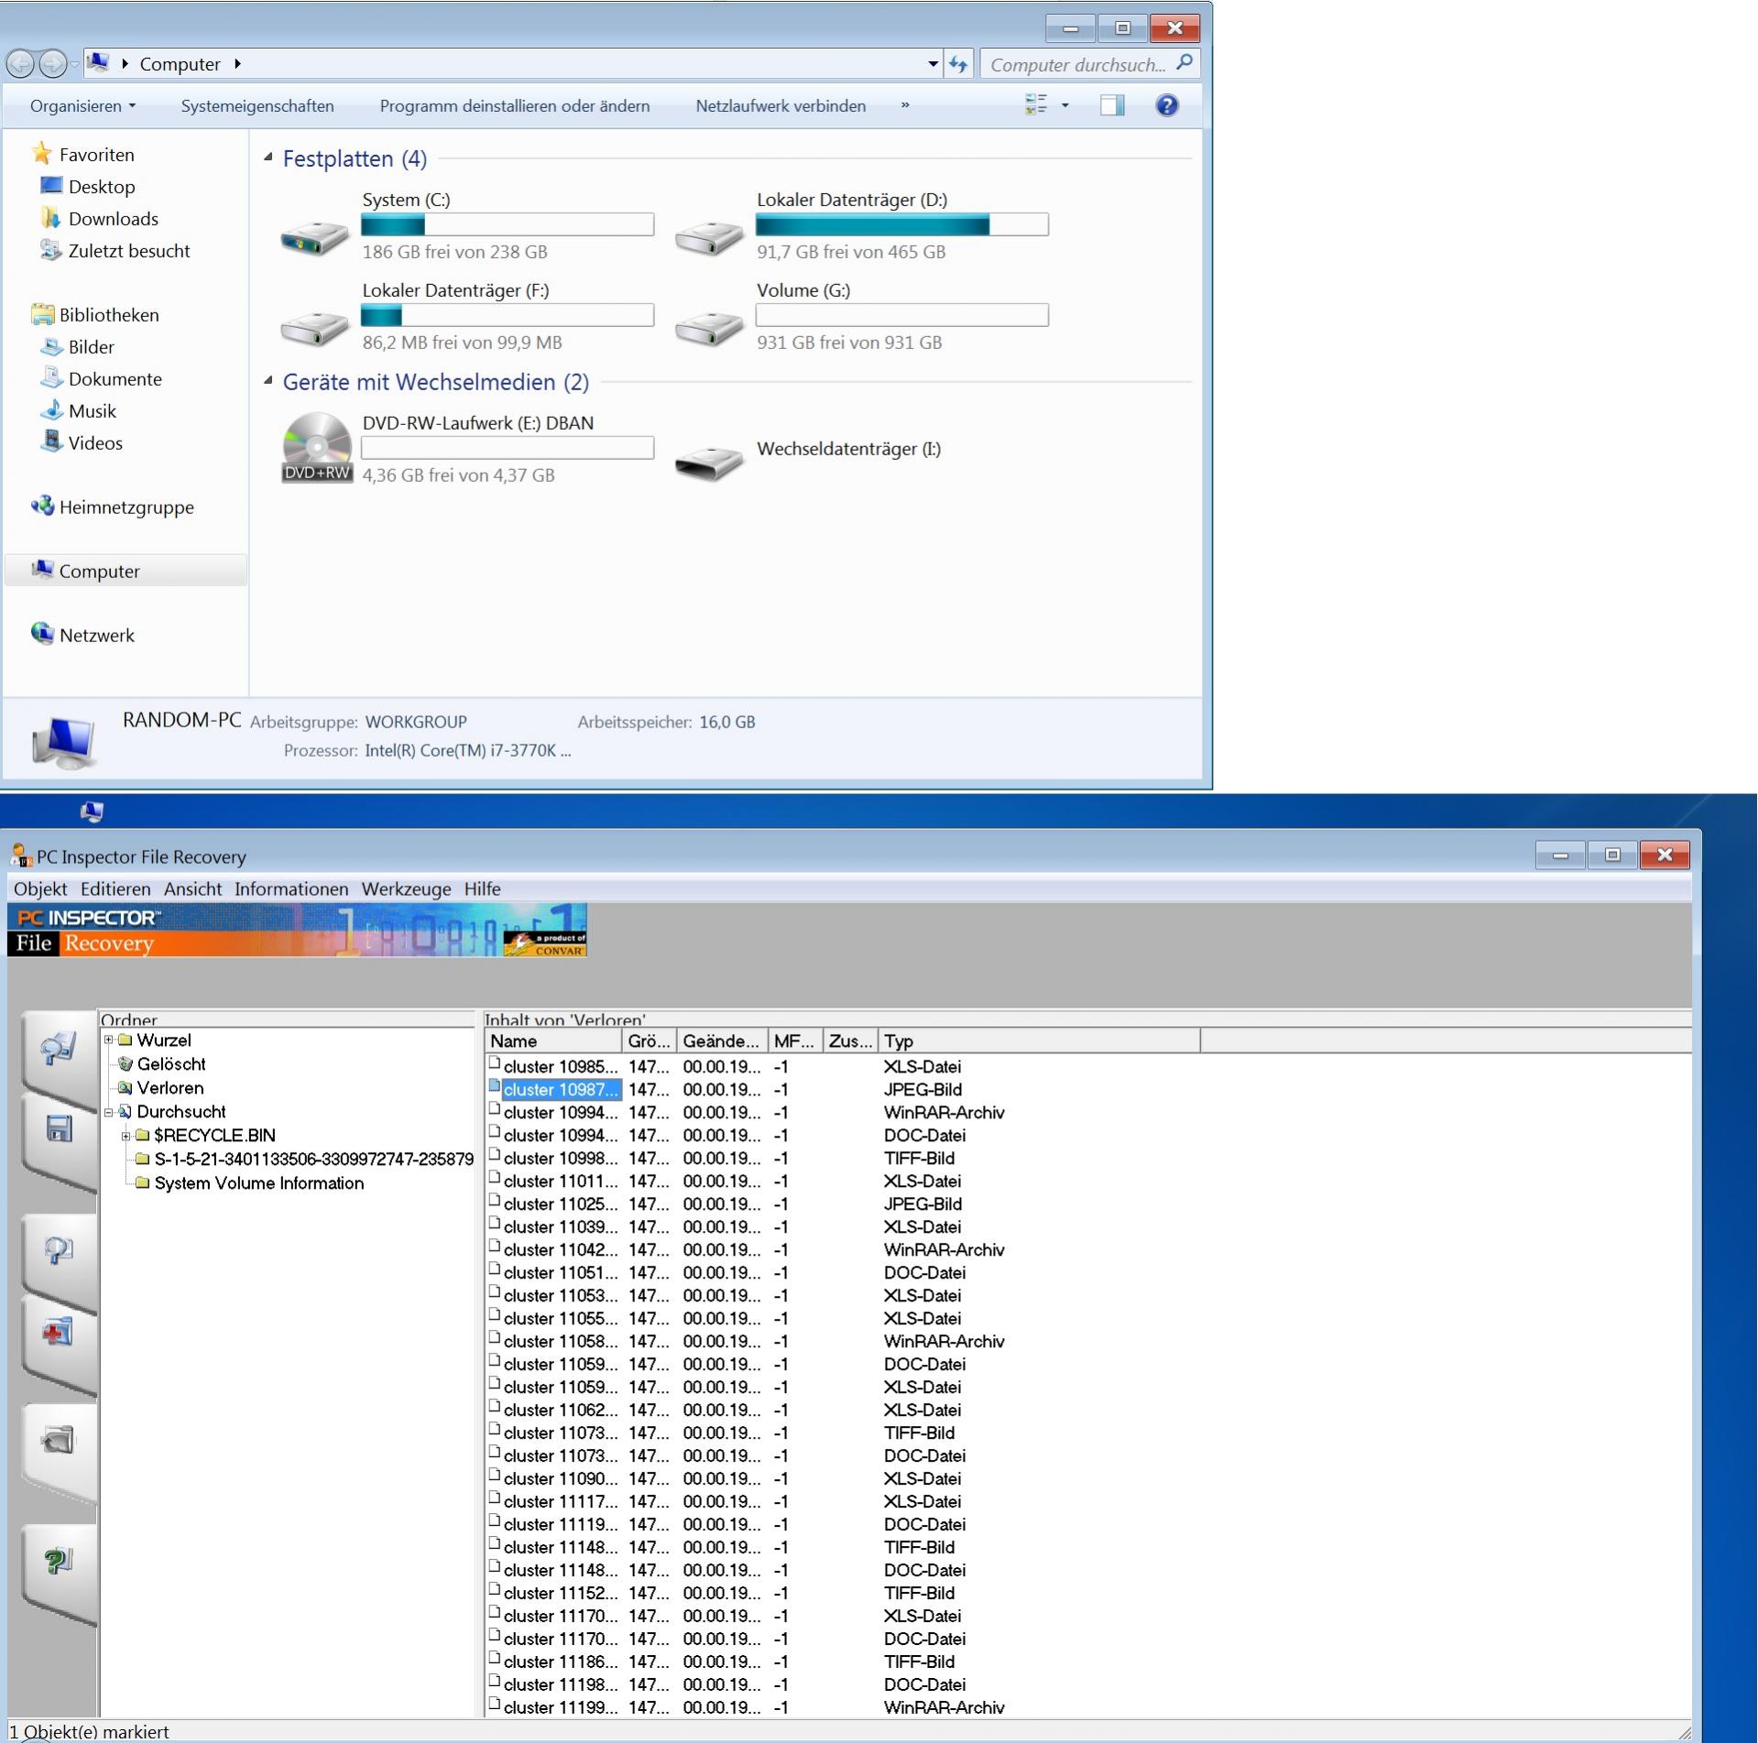This screenshot has height=1743, width=1758.
Task: Toggle the preview pane icon in Explorer
Action: 1112,105
